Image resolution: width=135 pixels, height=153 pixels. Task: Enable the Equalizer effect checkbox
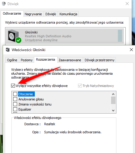coord(15,109)
